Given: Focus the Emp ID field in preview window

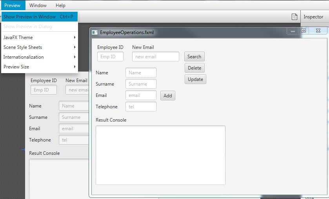Looking at the screenshot, I should [x=110, y=57].
